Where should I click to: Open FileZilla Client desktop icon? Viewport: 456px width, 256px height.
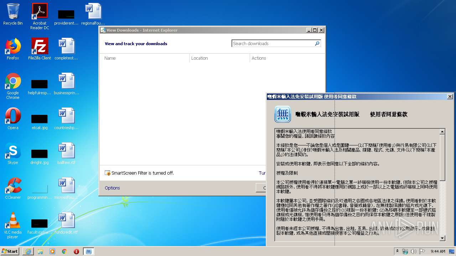click(x=40, y=49)
